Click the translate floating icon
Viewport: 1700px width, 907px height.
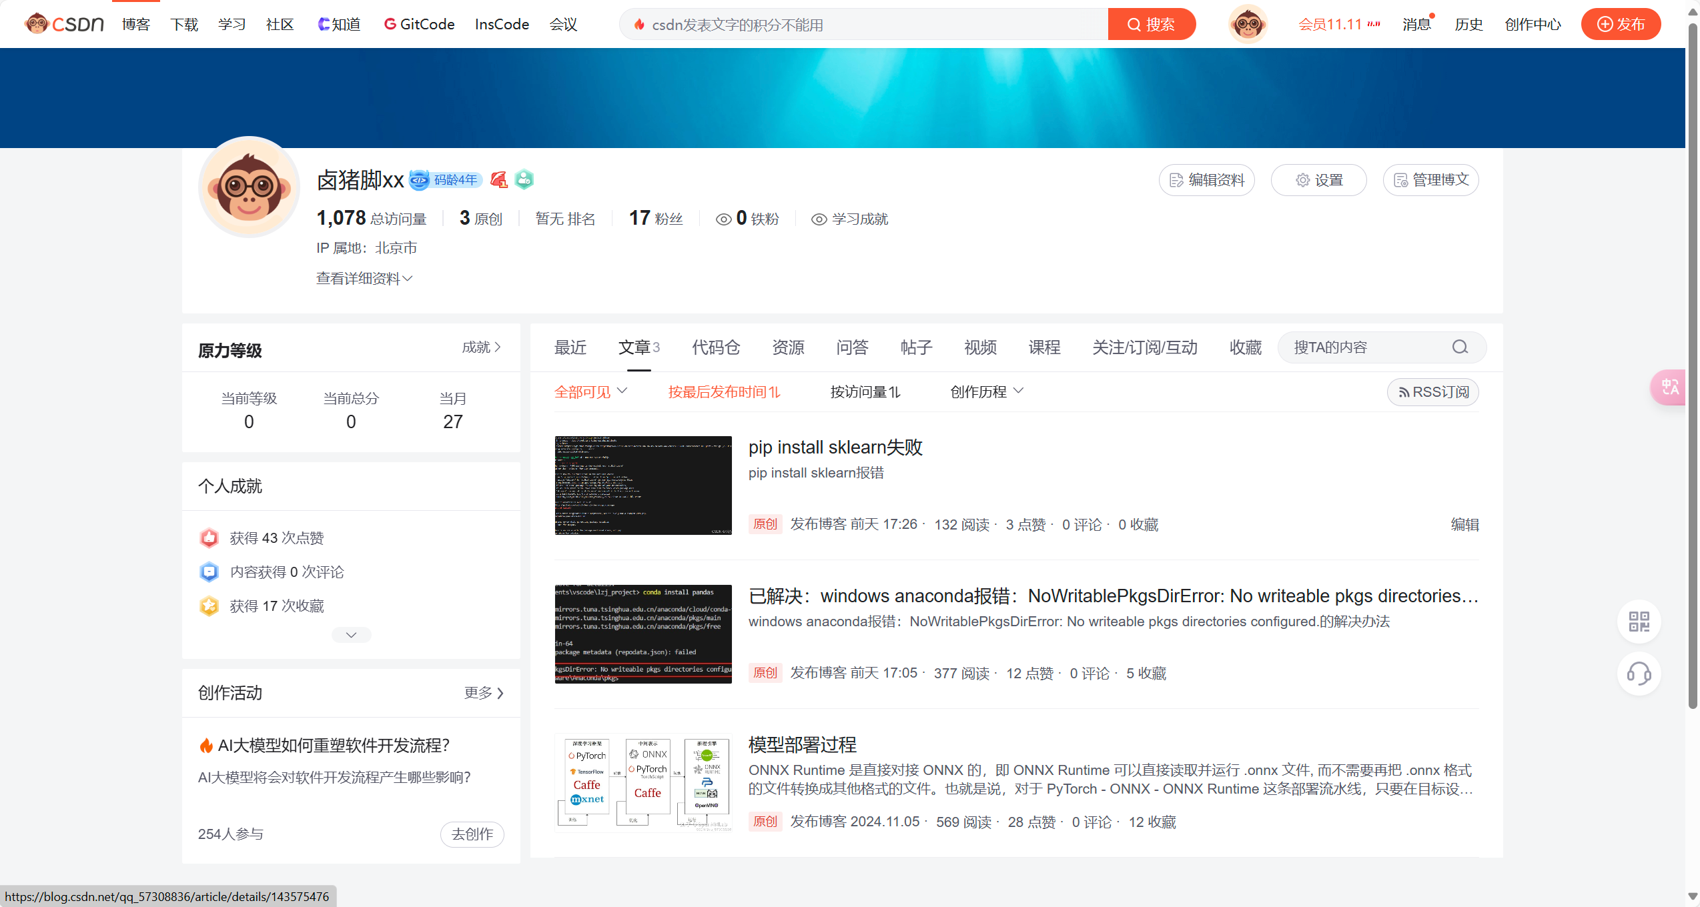1670,387
